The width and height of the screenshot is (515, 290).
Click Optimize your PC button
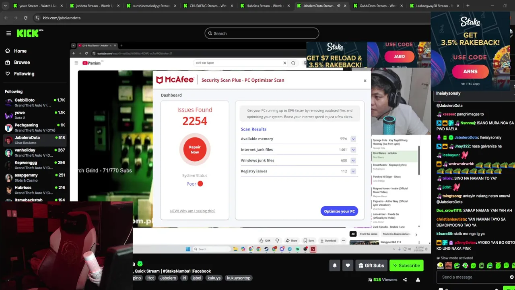pos(339,211)
